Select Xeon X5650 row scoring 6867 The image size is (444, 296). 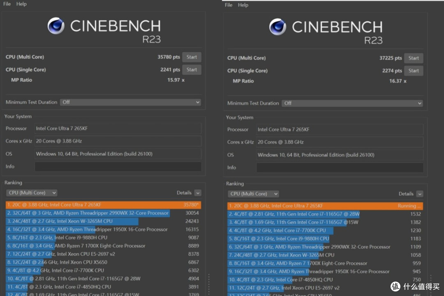tap(103, 262)
